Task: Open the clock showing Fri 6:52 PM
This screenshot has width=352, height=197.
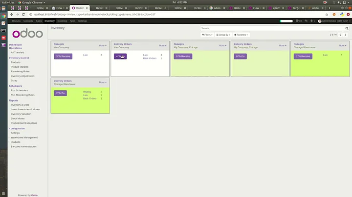Action: tap(180, 2)
